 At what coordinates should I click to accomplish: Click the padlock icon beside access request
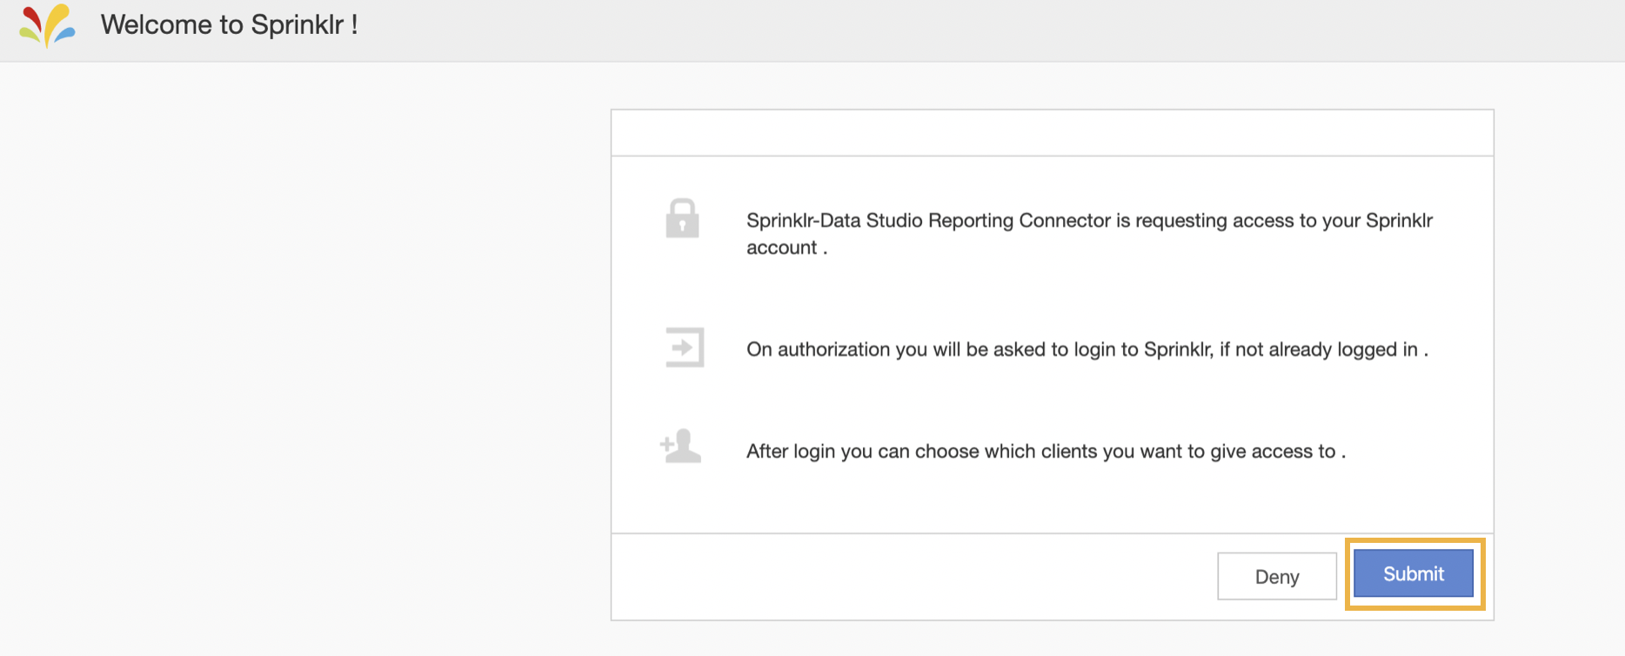[x=682, y=218]
